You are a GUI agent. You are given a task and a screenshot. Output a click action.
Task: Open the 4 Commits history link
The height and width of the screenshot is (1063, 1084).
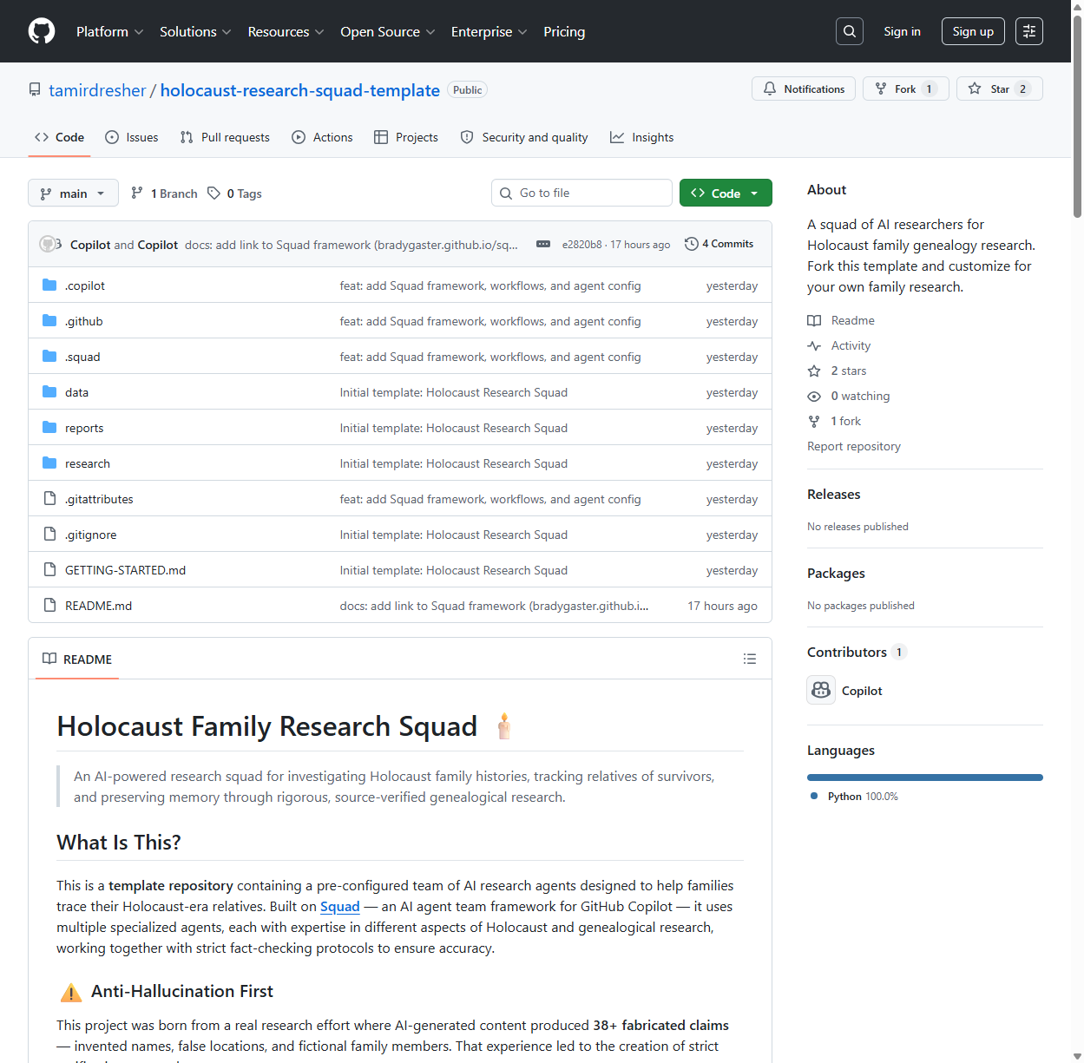719,244
